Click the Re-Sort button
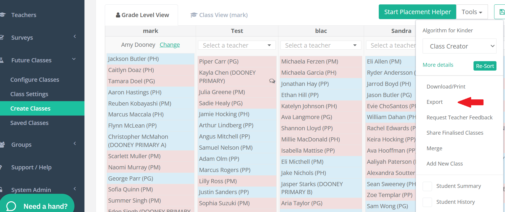Viewport: 505px width, 212px height. point(485,66)
